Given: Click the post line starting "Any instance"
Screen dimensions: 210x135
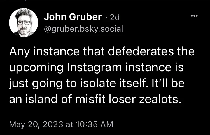Looking at the screenshot, I should tap(102, 52).
